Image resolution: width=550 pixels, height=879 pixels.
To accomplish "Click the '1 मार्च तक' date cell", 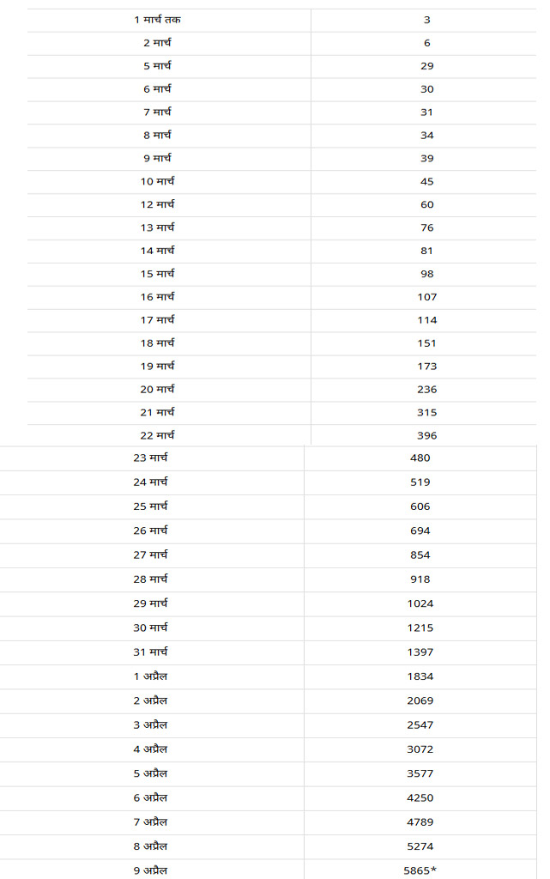I will coord(157,20).
